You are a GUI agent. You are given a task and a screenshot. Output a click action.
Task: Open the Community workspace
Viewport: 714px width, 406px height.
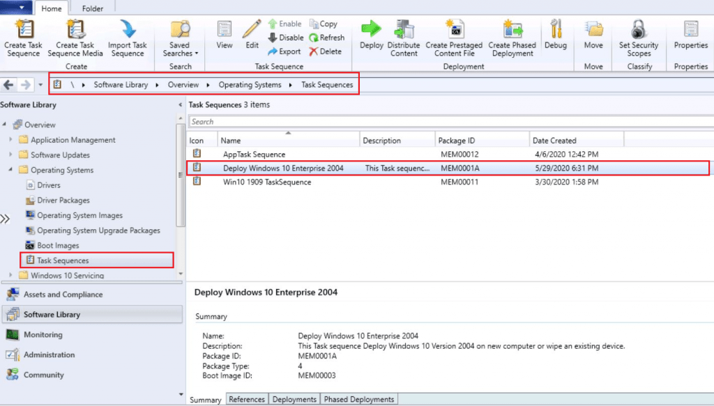[93, 375]
